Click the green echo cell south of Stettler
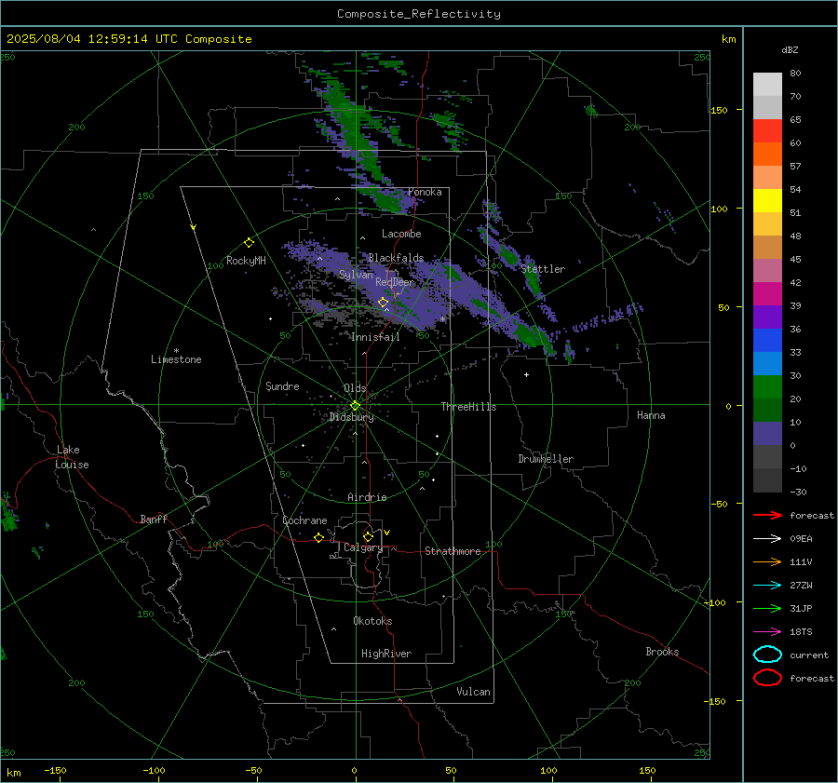 coord(529,334)
